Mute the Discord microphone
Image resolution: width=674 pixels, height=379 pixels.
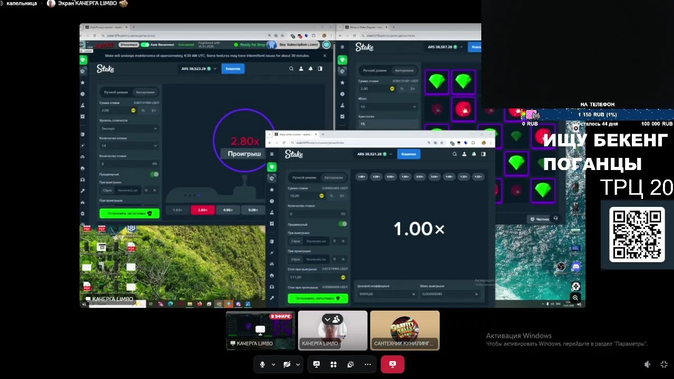click(262, 364)
